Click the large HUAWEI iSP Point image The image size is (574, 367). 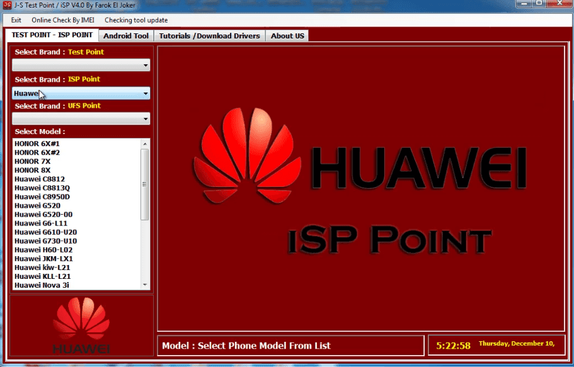point(361,188)
